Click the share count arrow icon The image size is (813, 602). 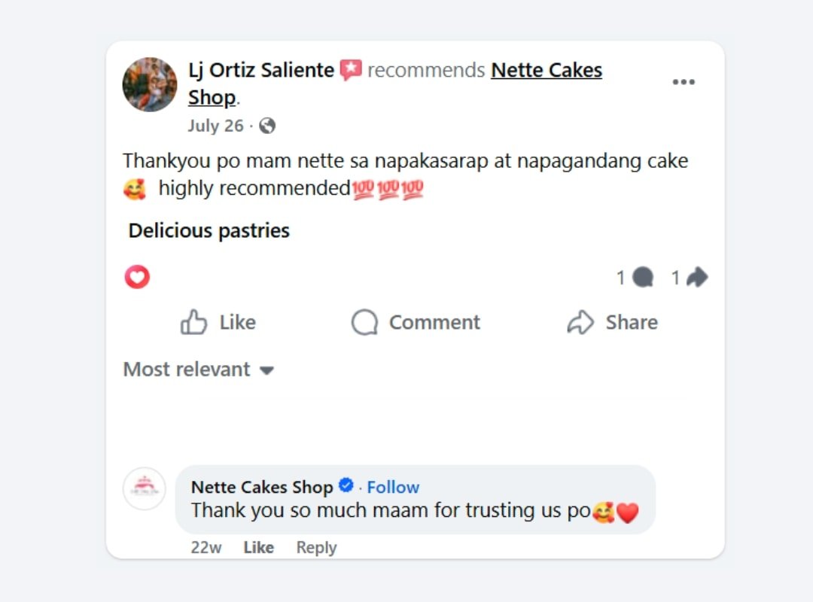click(x=697, y=278)
